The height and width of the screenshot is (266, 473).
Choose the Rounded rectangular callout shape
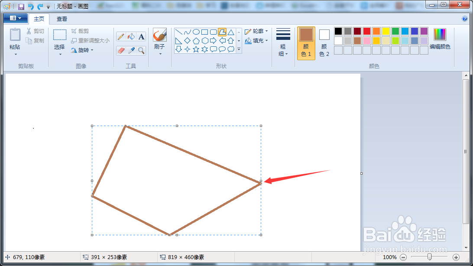coord(213,49)
